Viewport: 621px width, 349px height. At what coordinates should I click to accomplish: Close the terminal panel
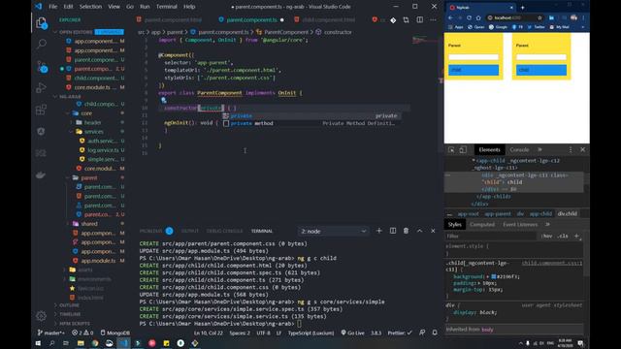(433, 231)
